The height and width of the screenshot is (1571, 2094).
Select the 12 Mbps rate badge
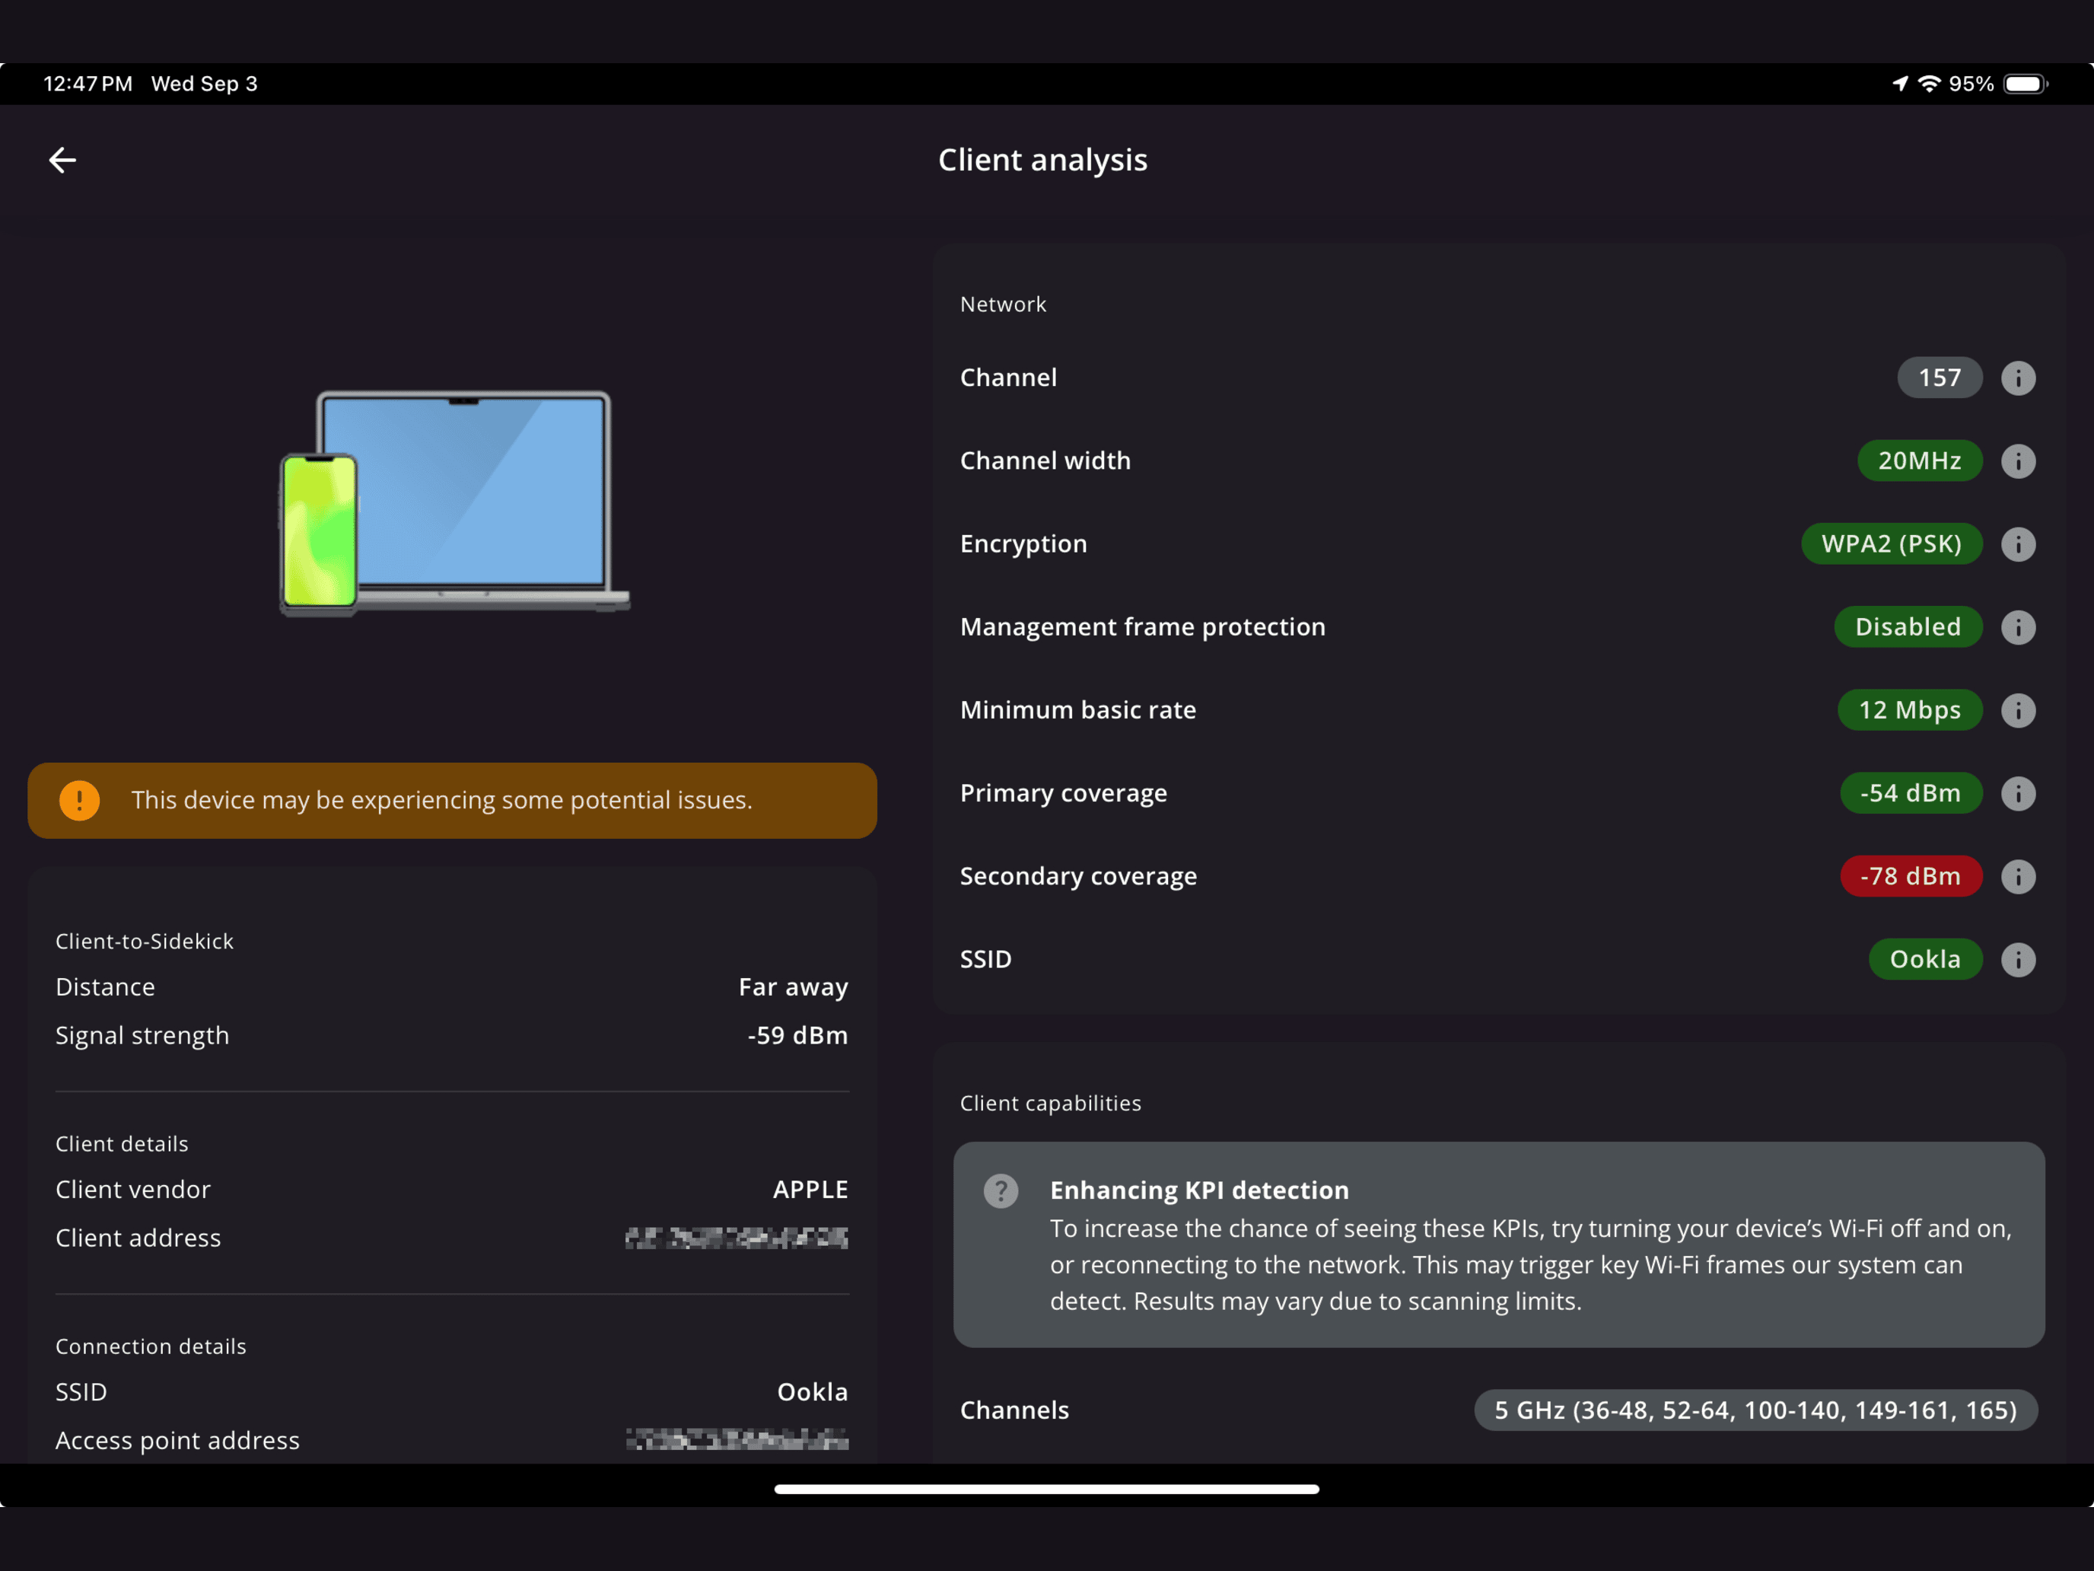click(1909, 710)
